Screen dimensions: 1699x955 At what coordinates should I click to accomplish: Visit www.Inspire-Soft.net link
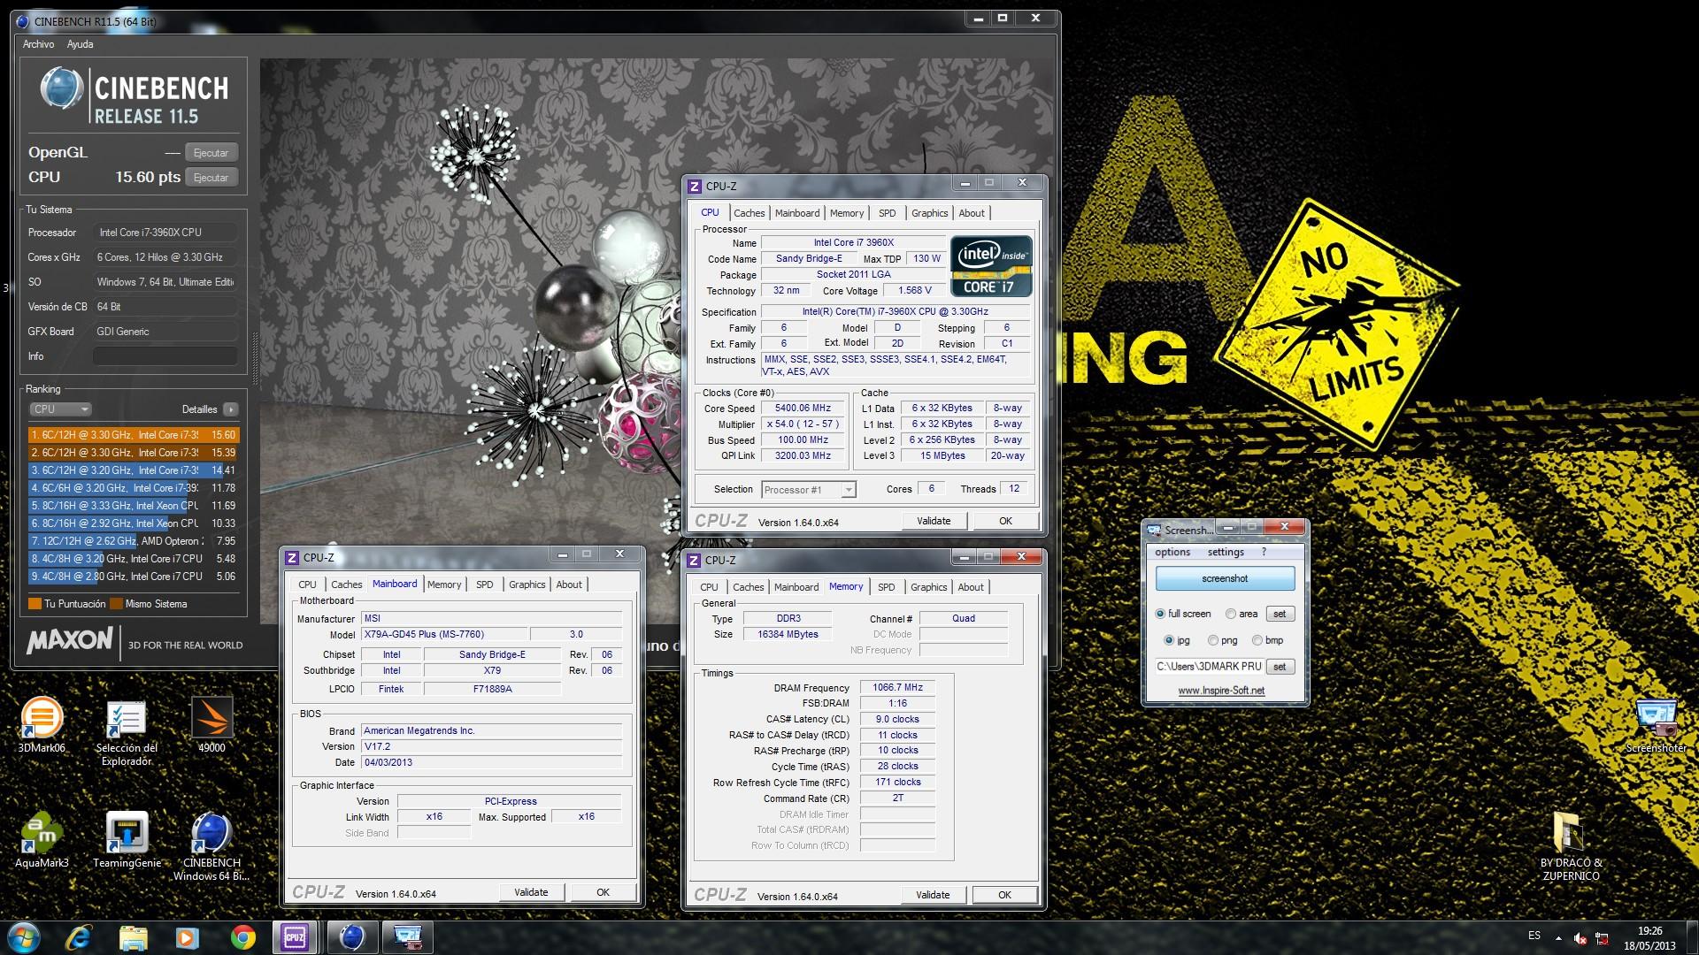click(1221, 691)
